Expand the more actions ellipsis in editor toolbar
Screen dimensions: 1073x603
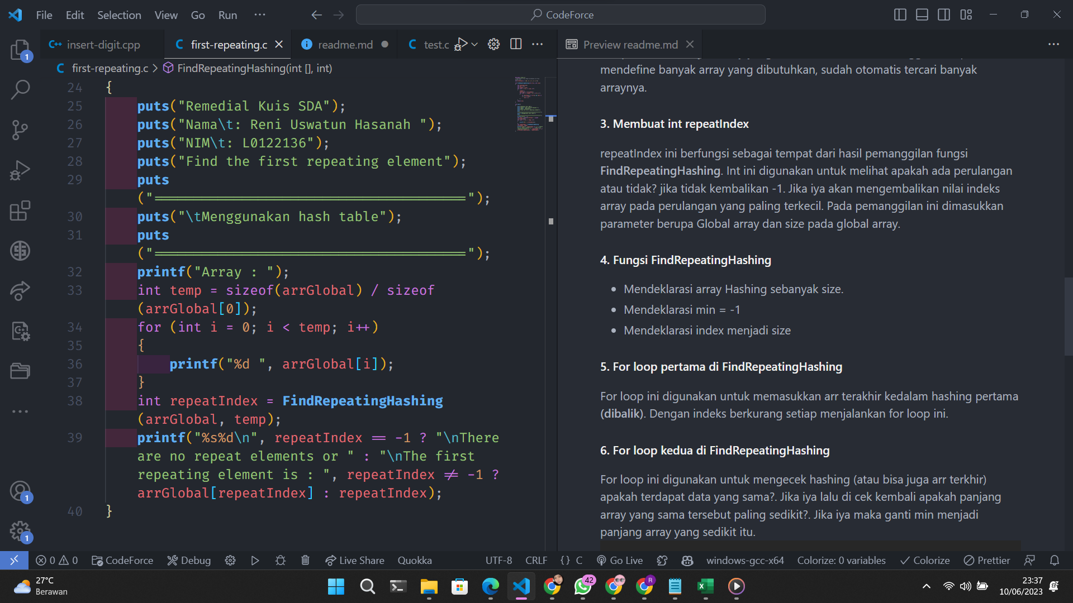point(538,44)
